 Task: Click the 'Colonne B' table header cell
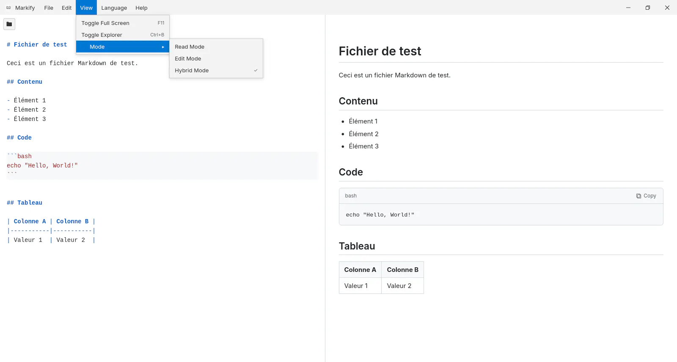click(x=403, y=270)
